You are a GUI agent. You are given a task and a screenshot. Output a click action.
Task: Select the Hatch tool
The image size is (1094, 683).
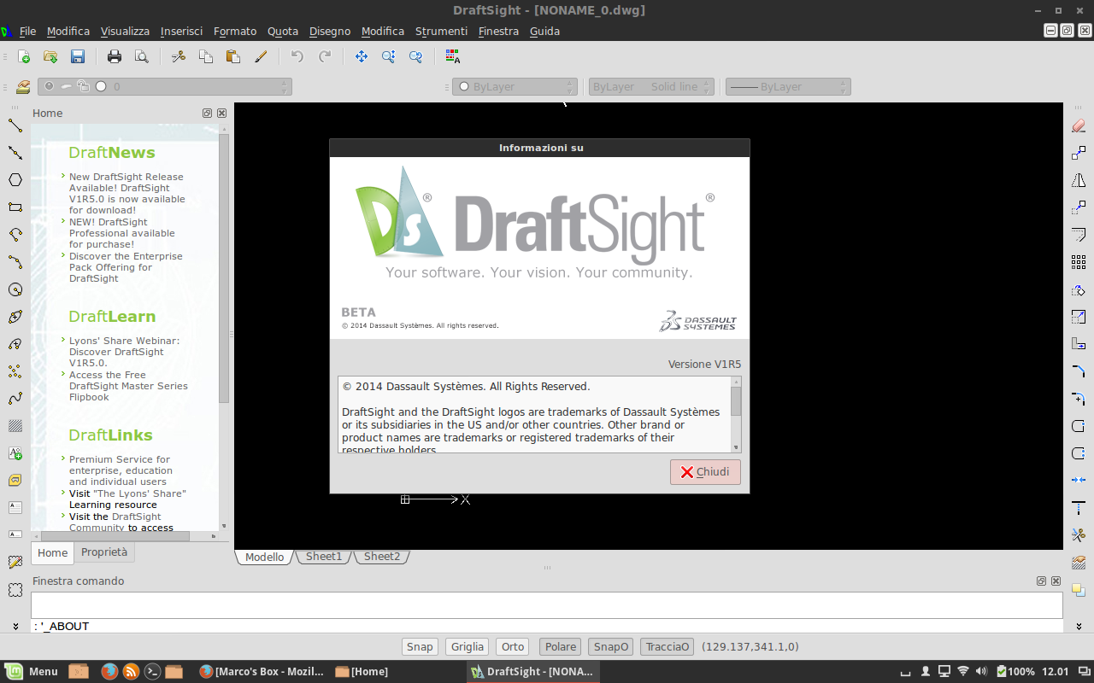15,426
